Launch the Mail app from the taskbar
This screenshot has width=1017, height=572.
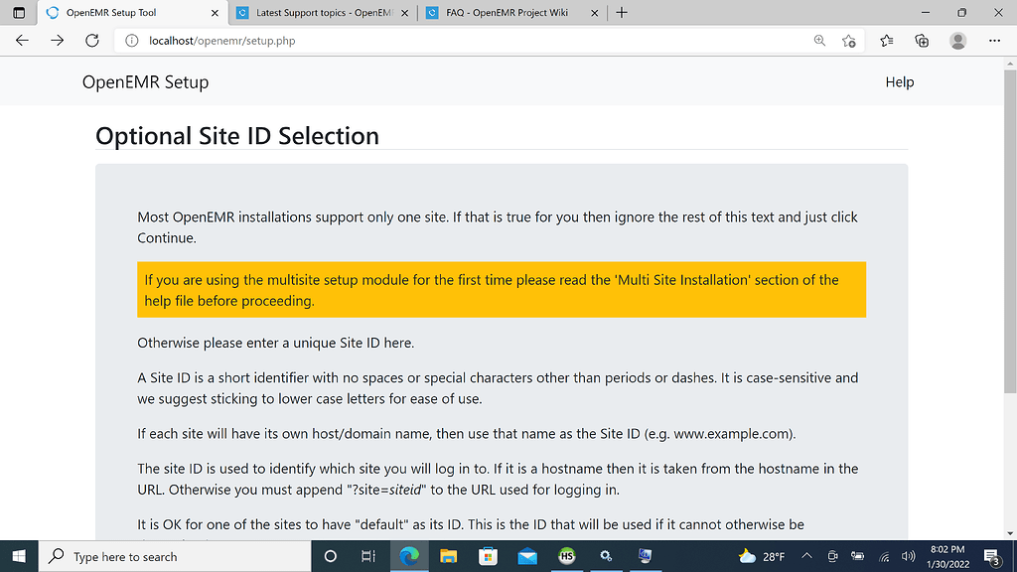coord(527,556)
